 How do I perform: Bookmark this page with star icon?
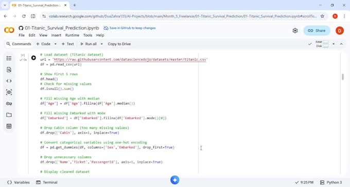pyautogui.click(x=322, y=16)
